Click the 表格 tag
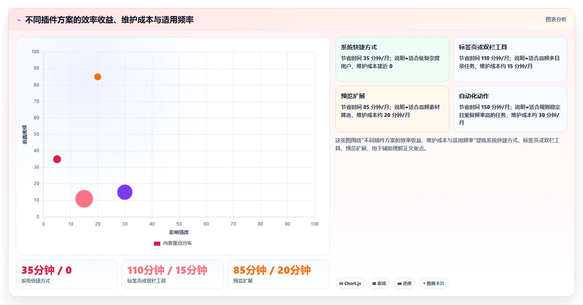This screenshot has width=583, height=305. (x=379, y=283)
